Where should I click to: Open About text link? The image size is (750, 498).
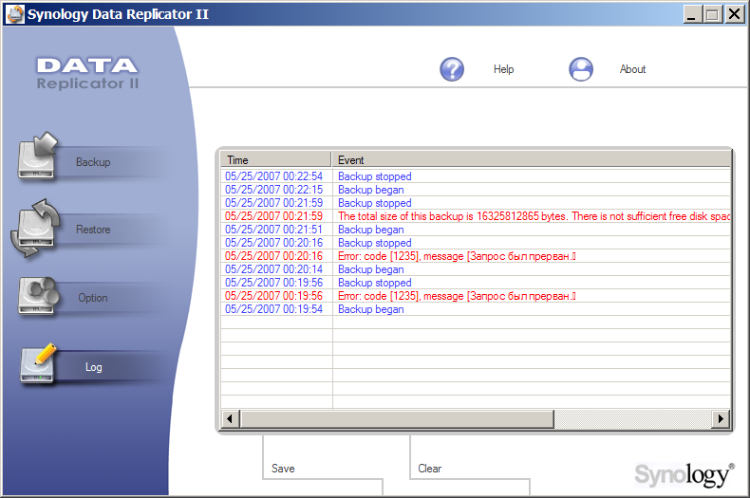(x=632, y=69)
